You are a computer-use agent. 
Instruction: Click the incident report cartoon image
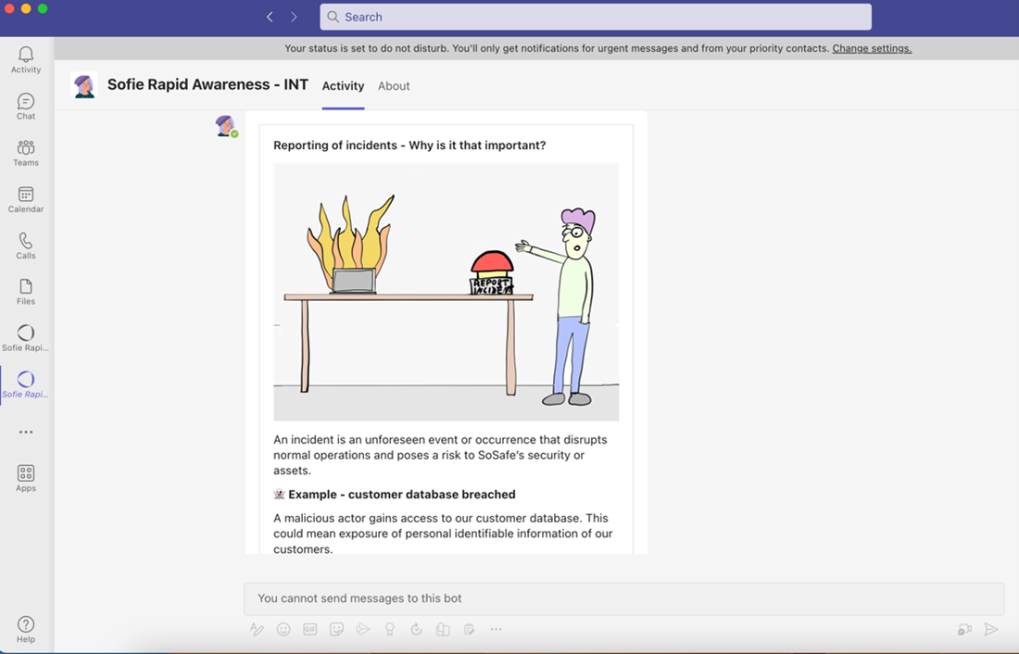[x=446, y=292]
